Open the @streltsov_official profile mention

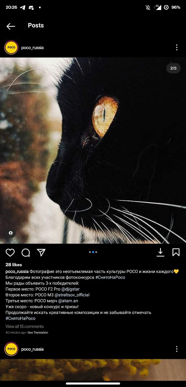[x=72, y=295]
